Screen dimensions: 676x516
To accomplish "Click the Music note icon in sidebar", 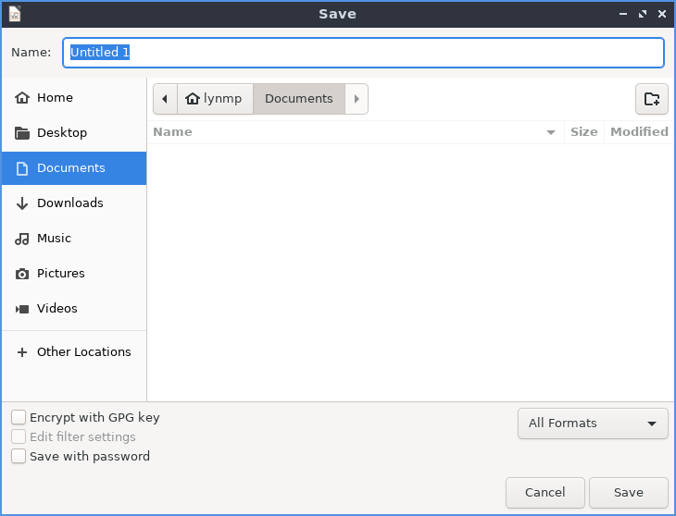I will point(22,239).
